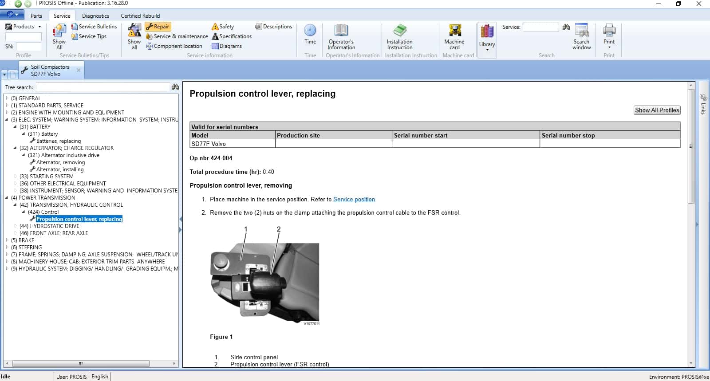
Task: Click the forward navigation arrow icon
Action: point(28,4)
